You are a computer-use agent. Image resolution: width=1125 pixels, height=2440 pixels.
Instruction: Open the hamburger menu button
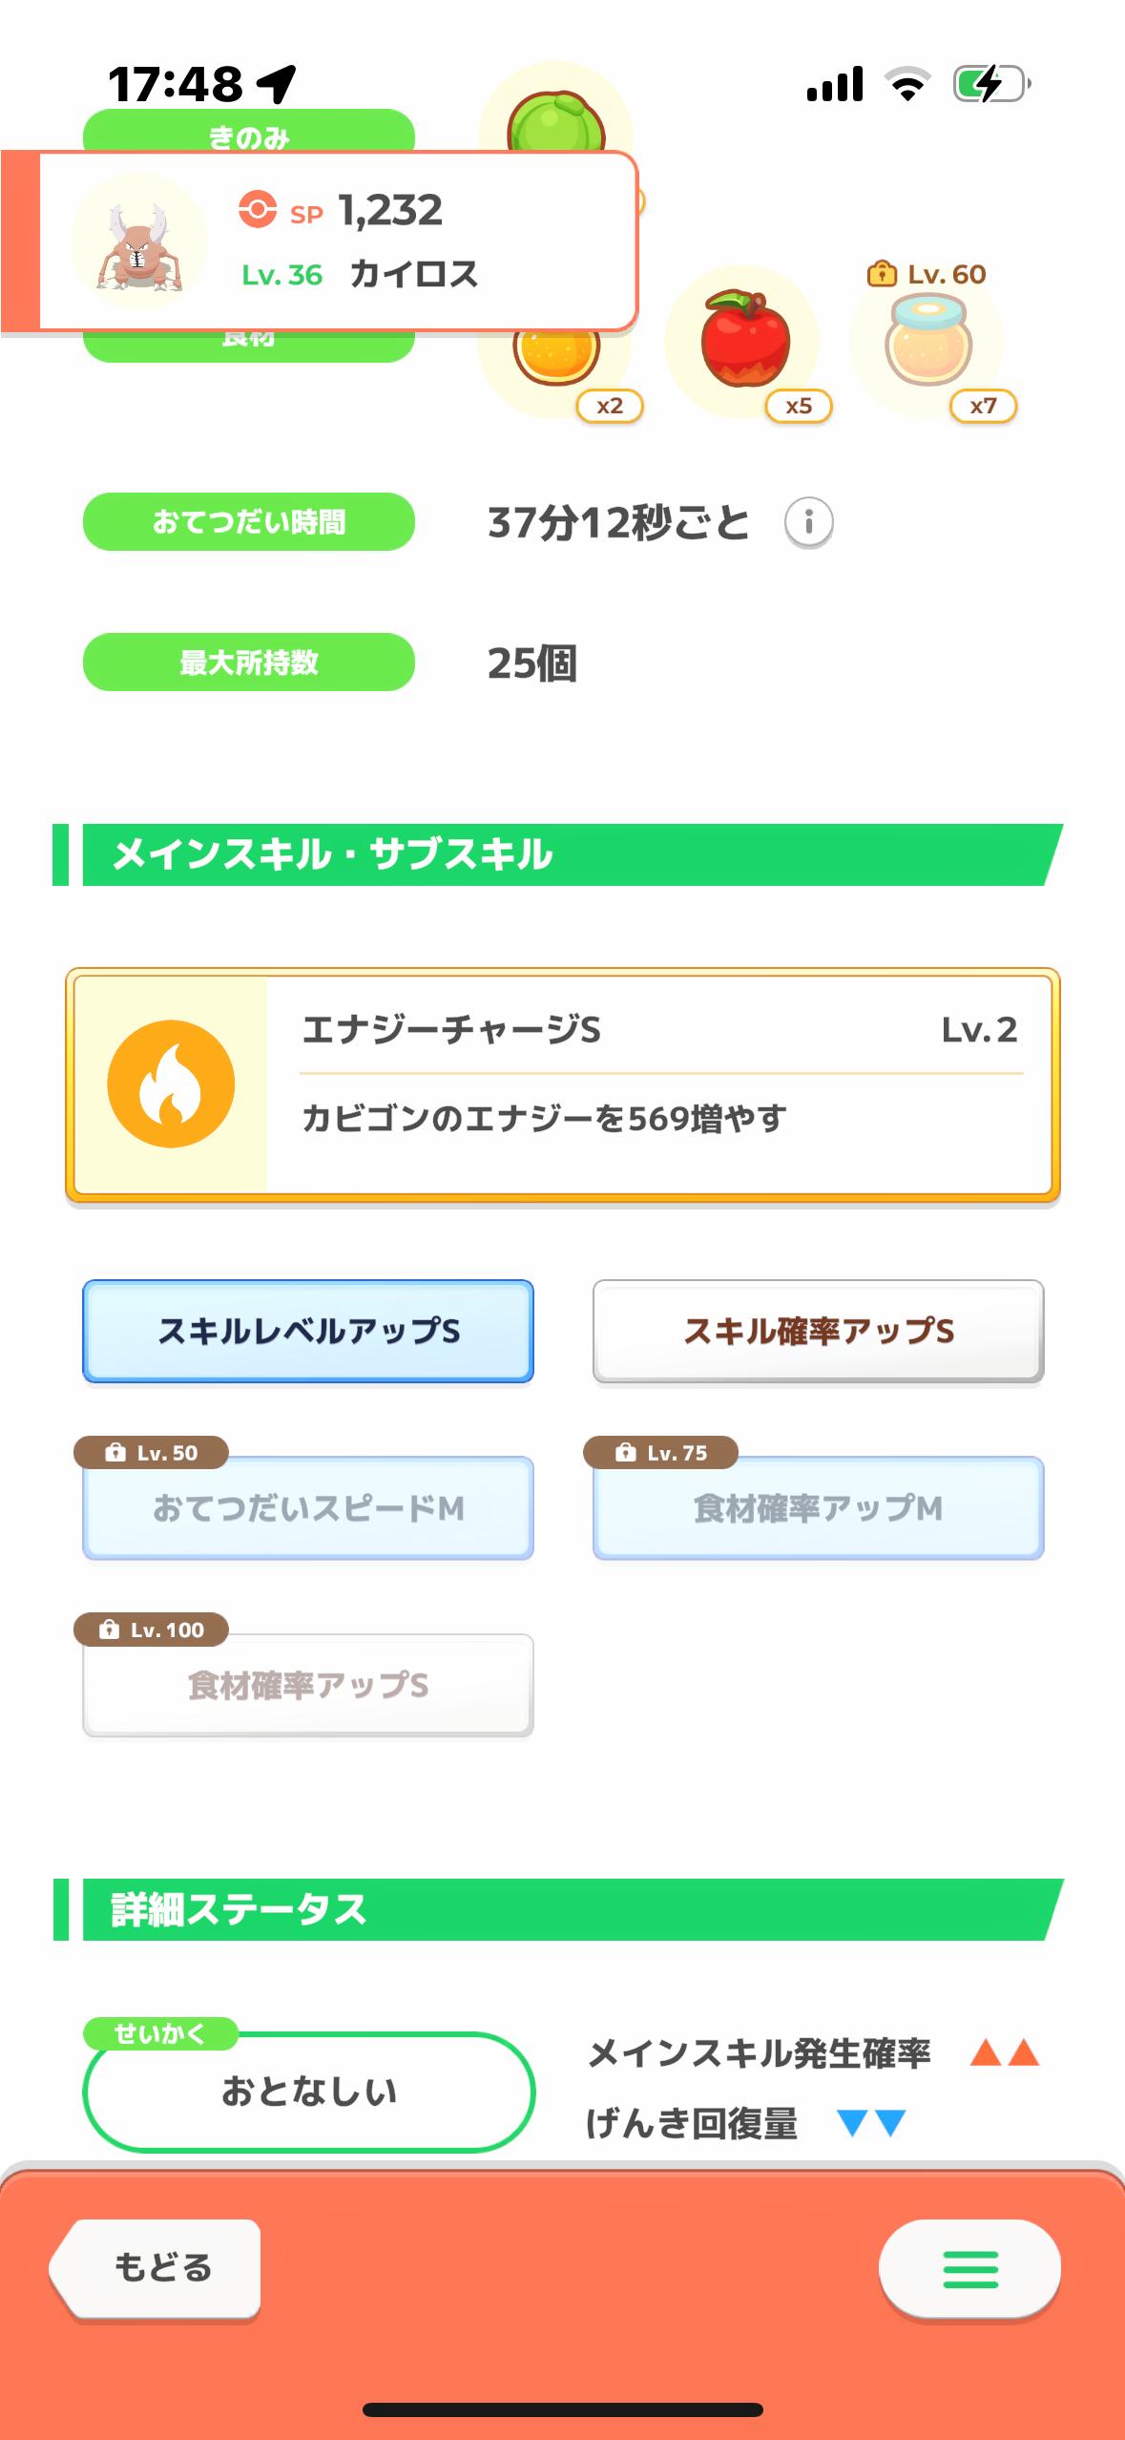pos(969,2268)
